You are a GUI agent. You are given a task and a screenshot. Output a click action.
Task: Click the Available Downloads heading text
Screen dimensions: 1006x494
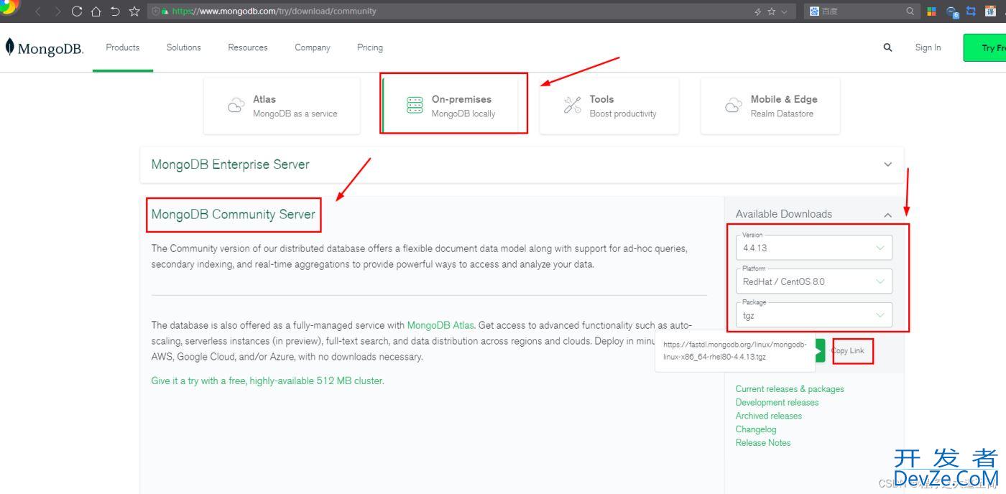click(784, 214)
